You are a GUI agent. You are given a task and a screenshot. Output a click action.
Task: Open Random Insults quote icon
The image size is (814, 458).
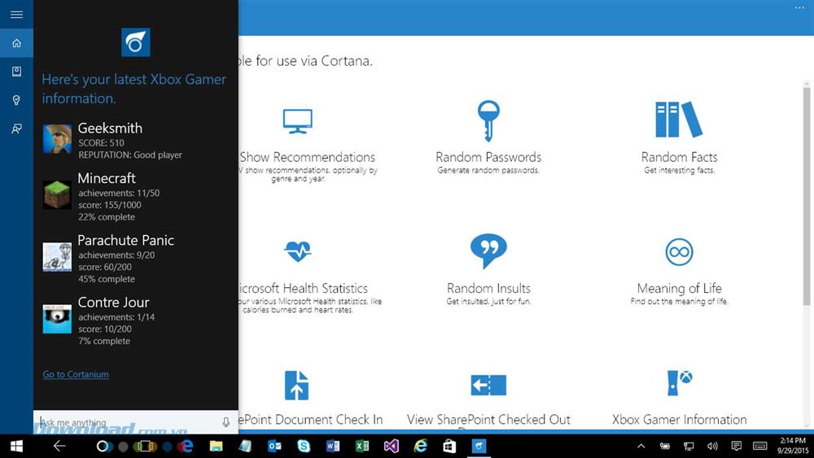click(x=488, y=251)
